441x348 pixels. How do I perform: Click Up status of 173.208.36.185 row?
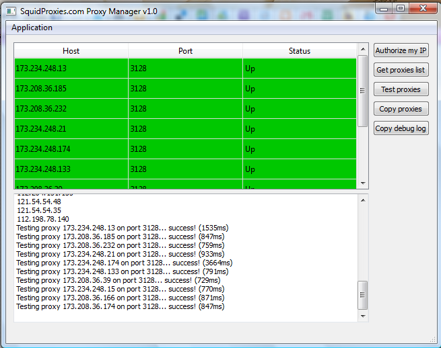pyautogui.click(x=300, y=89)
